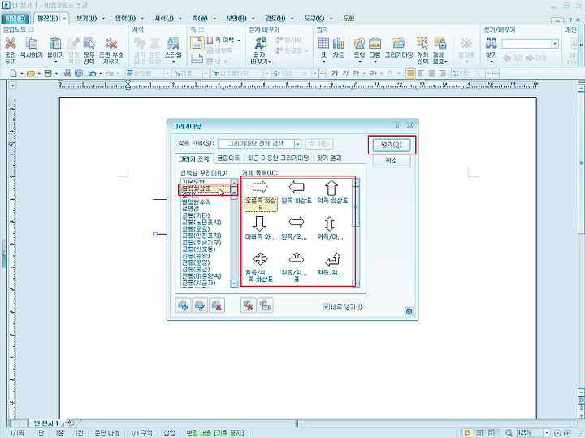Click the save disk icon in quick toolbar
Screen dimensions: 585x438
click(x=48, y=73)
